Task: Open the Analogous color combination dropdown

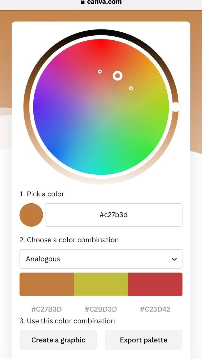Action: pos(101,259)
